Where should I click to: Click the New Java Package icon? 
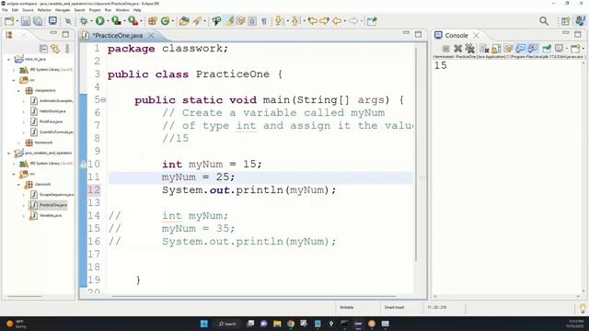click(152, 21)
